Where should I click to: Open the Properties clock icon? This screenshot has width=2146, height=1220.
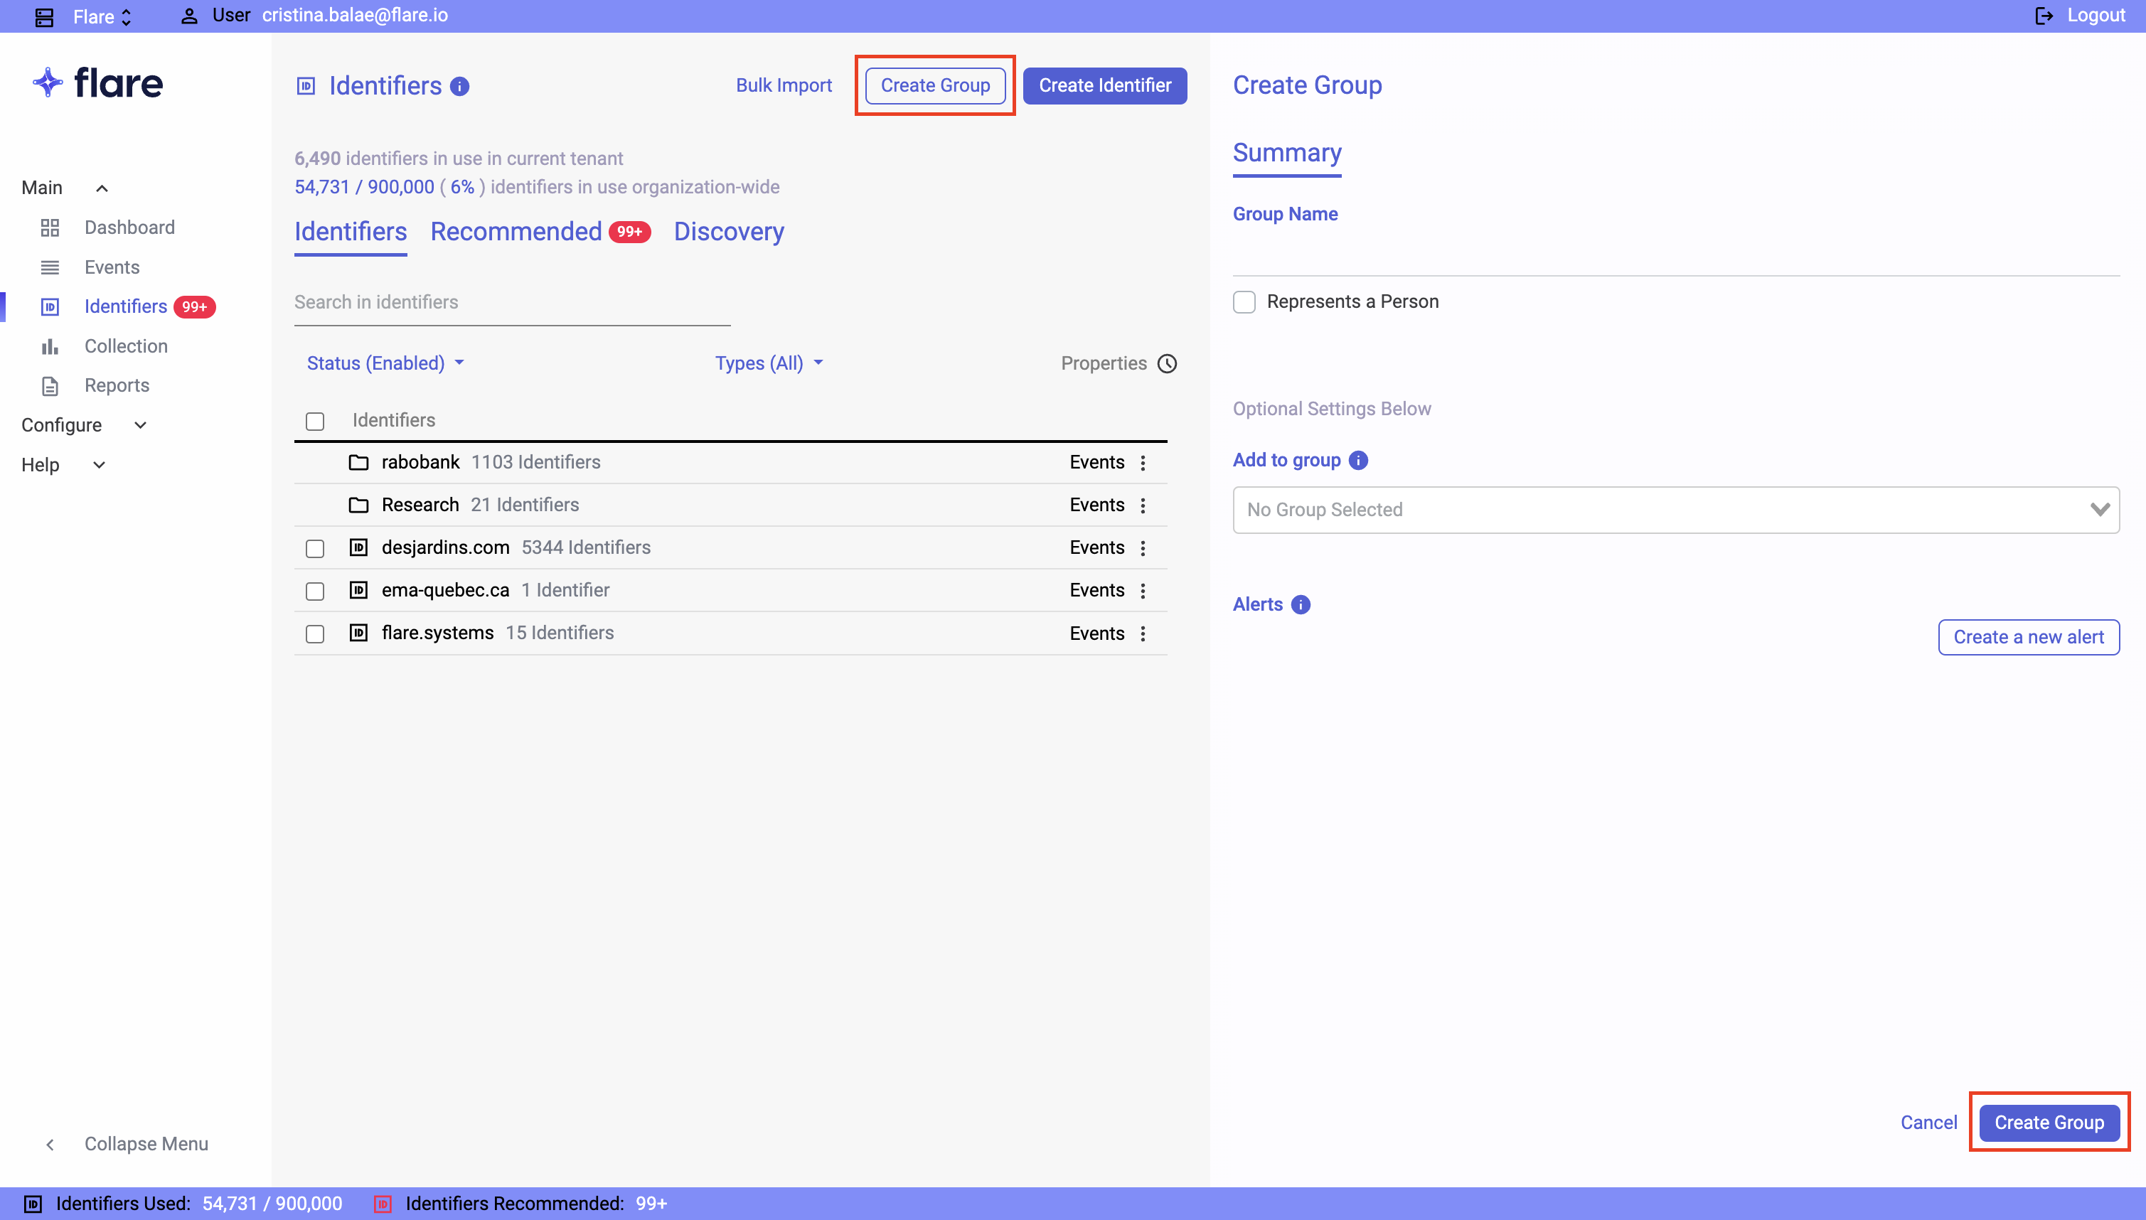point(1166,364)
